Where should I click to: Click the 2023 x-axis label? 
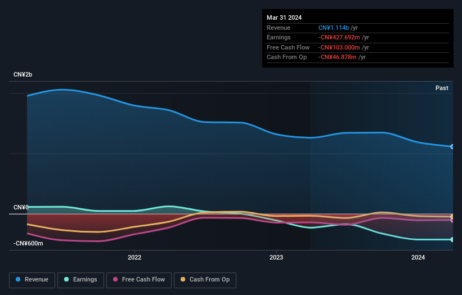[276, 258]
